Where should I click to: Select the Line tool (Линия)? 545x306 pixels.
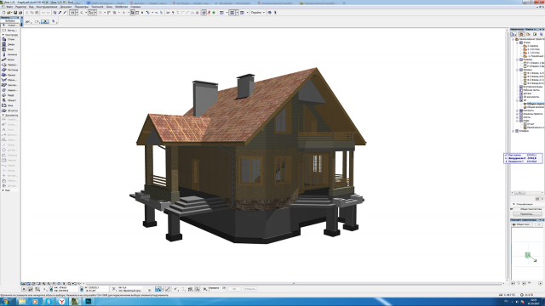click(9, 144)
